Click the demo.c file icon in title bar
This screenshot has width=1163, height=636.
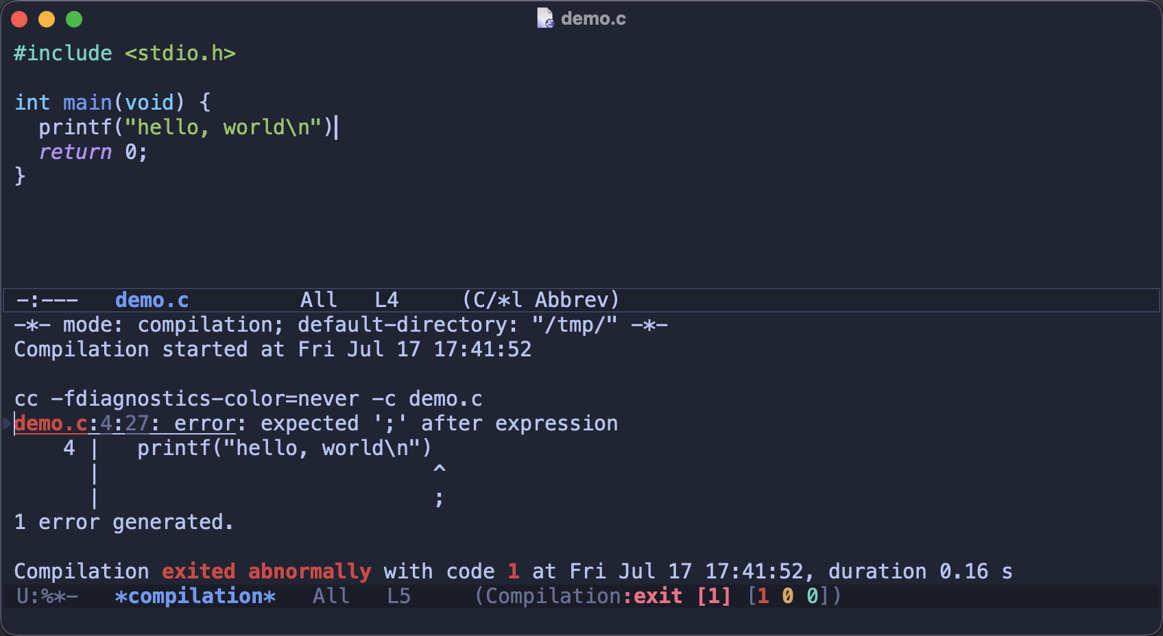(545, 19)
